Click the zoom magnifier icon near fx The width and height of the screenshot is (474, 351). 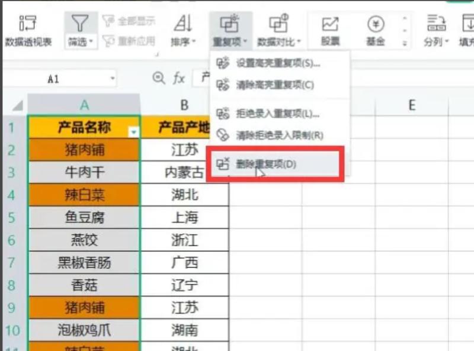(158, 78)
